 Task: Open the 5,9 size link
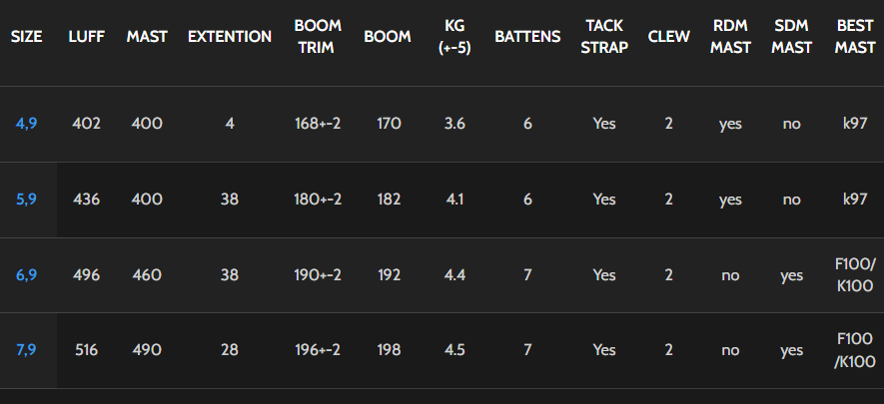[x=27, y=200]
